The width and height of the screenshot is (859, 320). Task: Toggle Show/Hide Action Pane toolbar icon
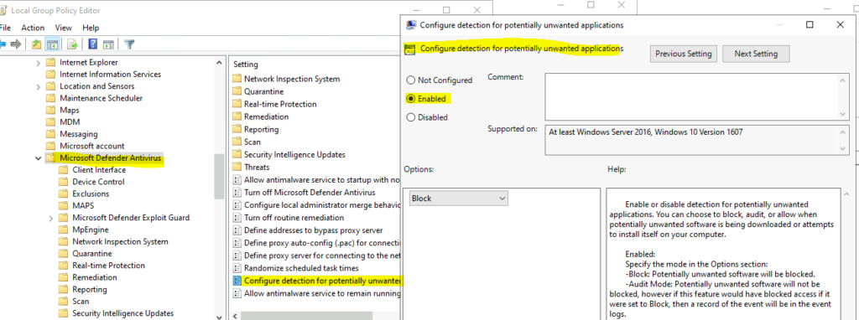tap(108, 44)
